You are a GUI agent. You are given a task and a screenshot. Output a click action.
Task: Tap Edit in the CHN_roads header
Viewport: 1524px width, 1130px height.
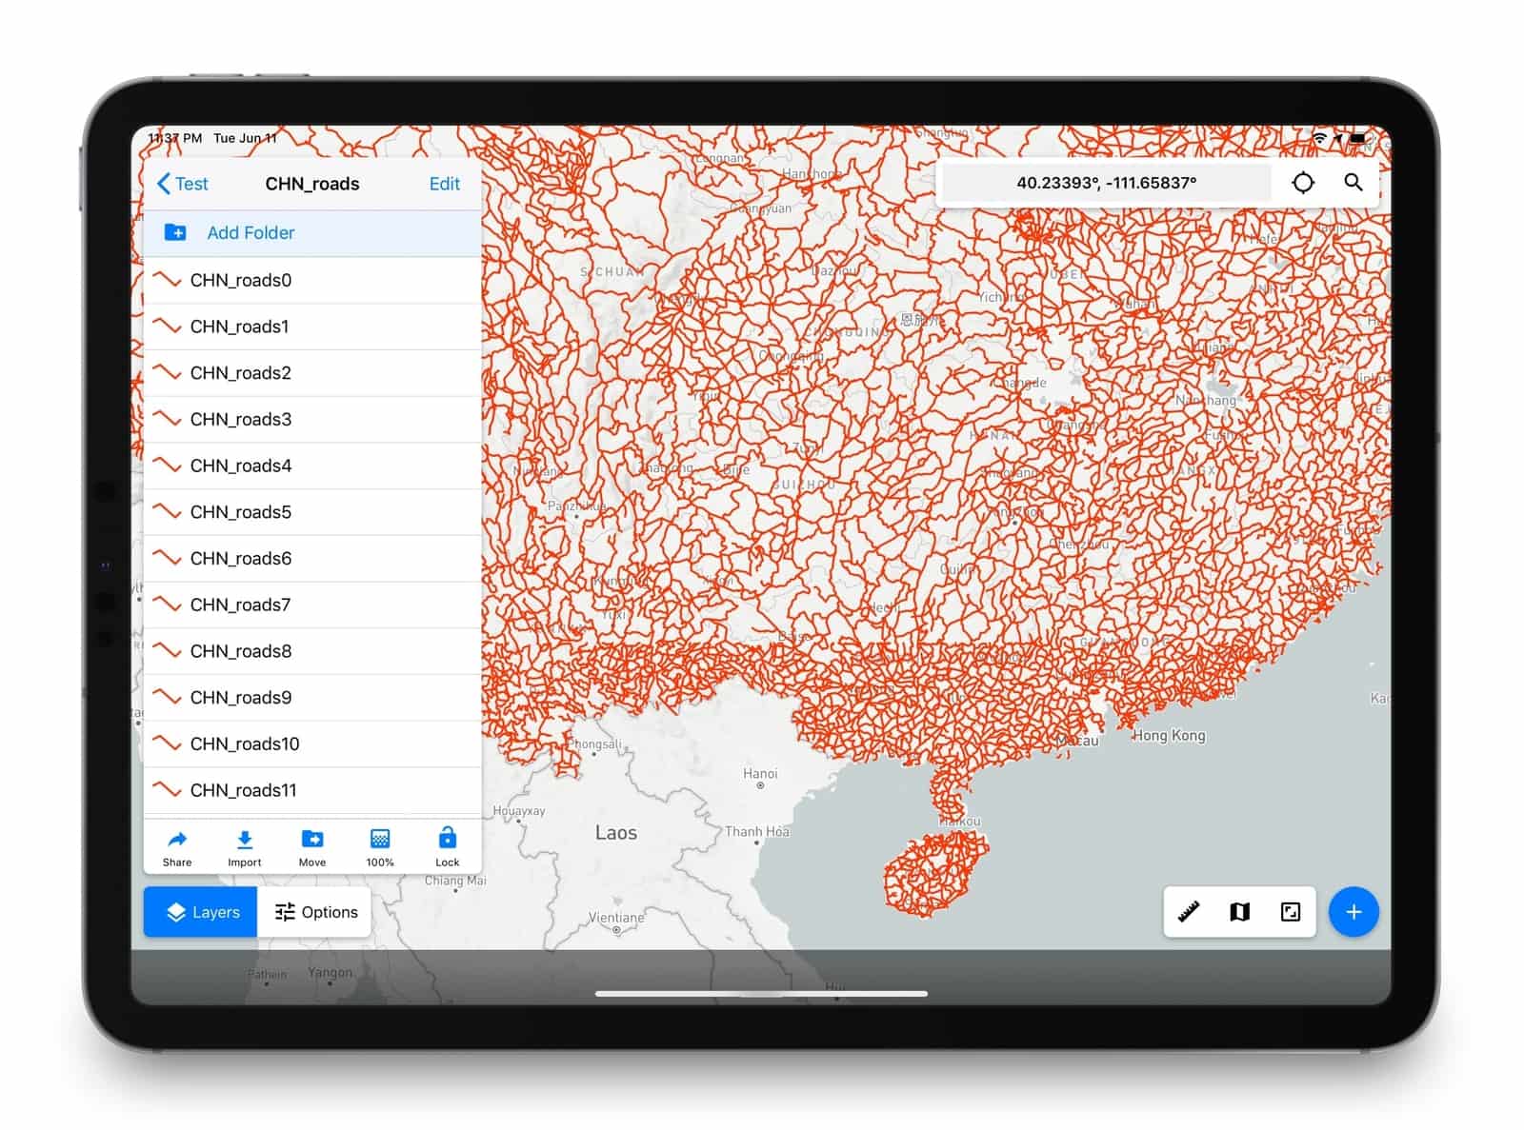tap(444, 184)
